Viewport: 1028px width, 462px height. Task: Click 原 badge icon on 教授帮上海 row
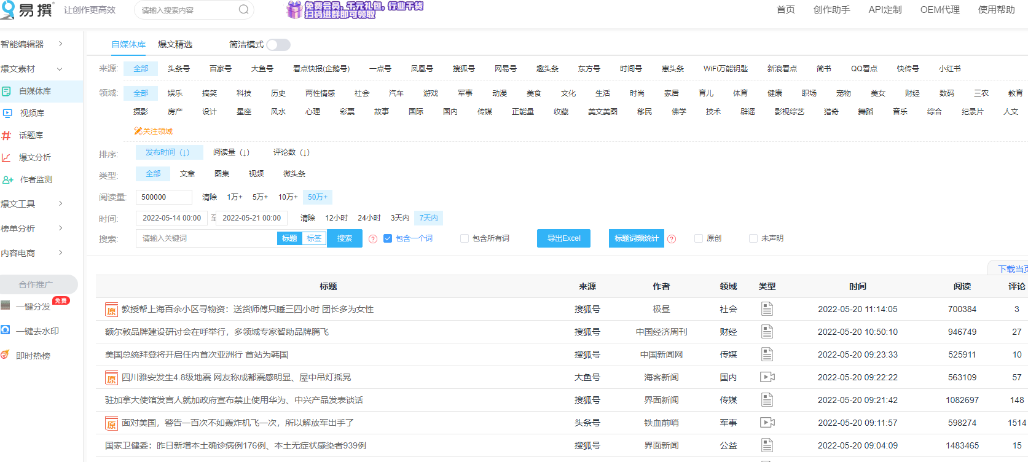(111, 310)
